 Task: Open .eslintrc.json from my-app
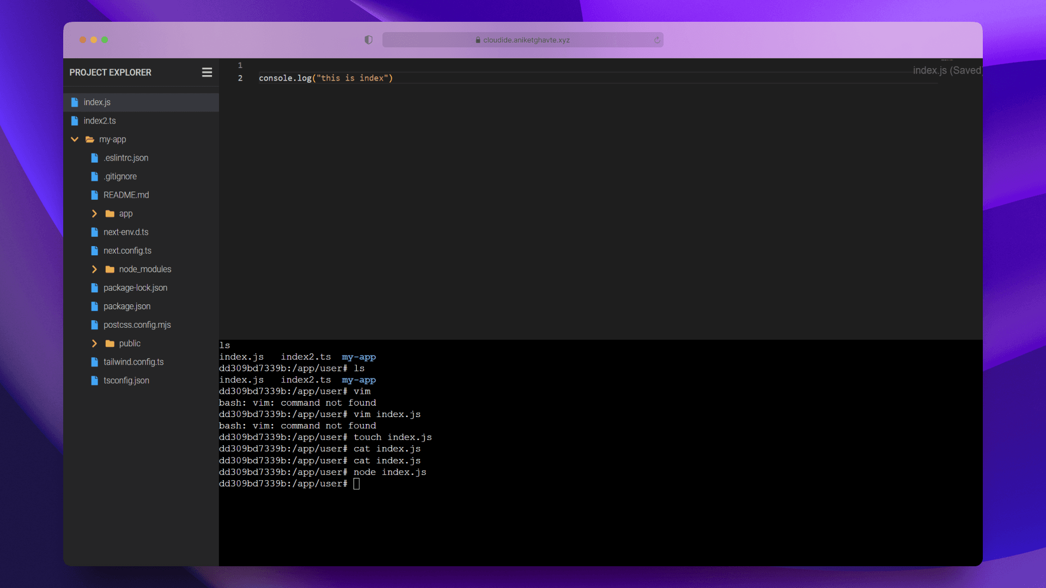pos(126,158)
